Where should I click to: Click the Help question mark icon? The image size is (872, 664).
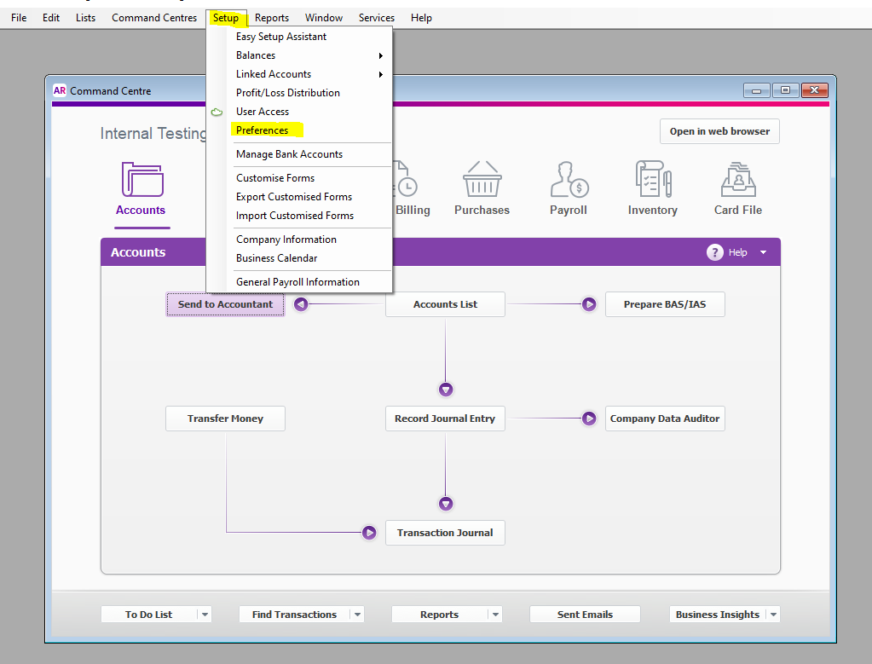click(x=714, y=252)
